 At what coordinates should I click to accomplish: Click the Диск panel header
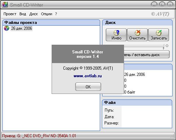(x=138, y=23)
